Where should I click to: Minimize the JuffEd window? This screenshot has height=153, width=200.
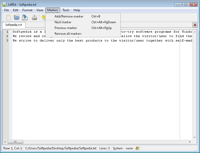pos(178,5)
